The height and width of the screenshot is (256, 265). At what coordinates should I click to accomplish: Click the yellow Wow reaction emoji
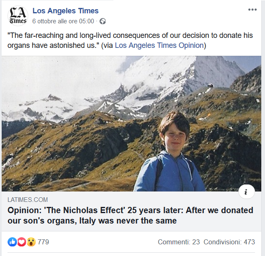31,242
